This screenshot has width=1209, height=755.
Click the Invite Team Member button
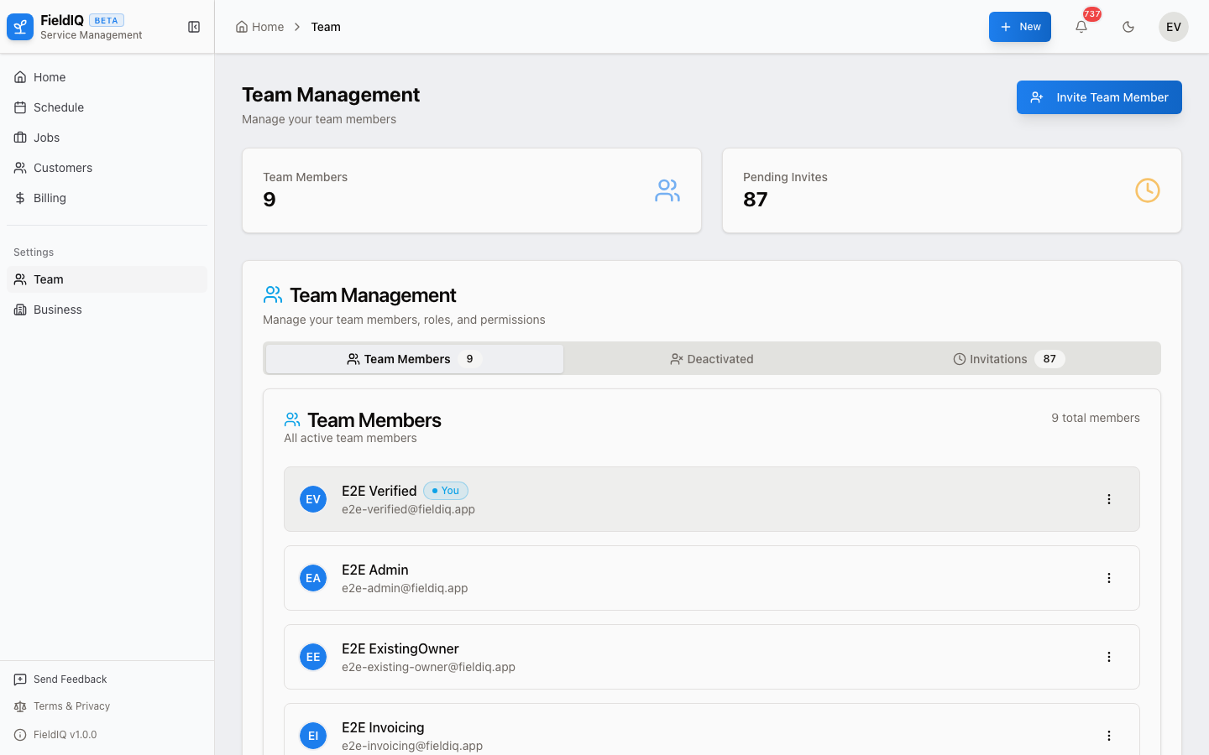click(1099, 97)
